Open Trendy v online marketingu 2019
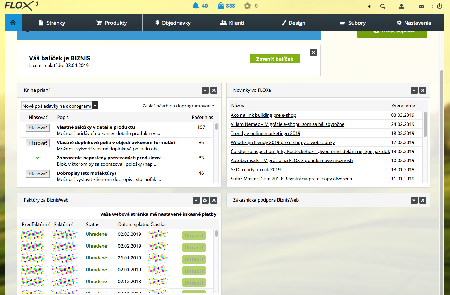Viewport: 450px width, 295px height. [x=266, y=133]
